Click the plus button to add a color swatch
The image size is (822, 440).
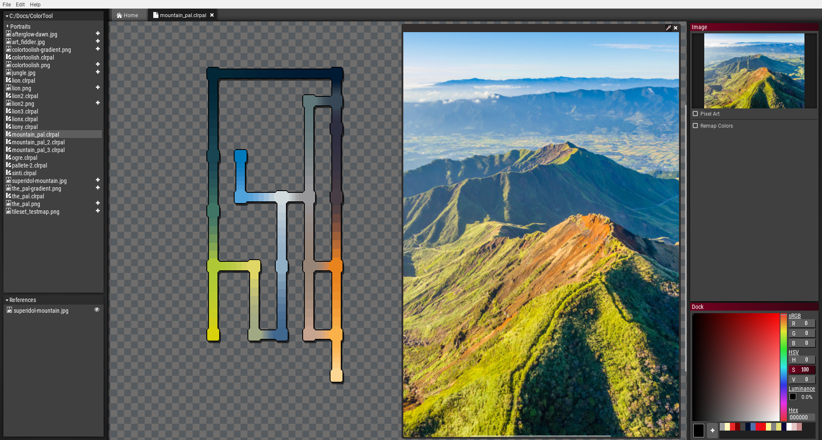712,430
